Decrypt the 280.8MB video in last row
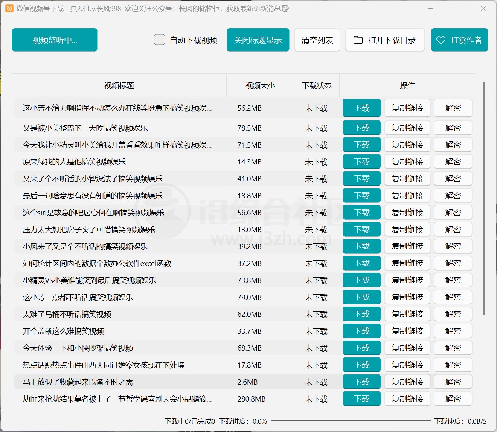Viewport: 497px width, 432px height. click(453, 399)
